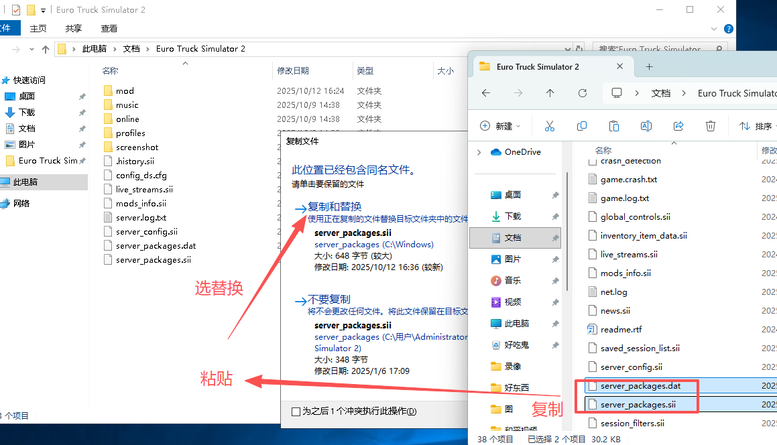This screenshot has height=445, width=777.
Task: Open the 共享 ribbon tab
Action: click(x=74, y=28)
